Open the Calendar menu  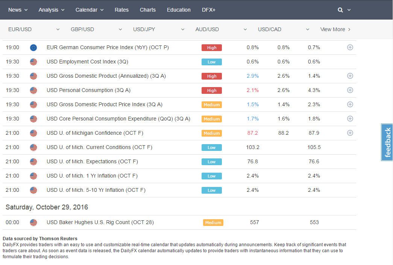click(90, 10)
